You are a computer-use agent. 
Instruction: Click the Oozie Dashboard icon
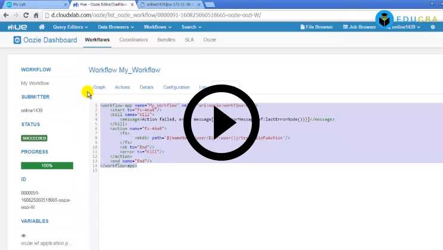tap(18, 40)
